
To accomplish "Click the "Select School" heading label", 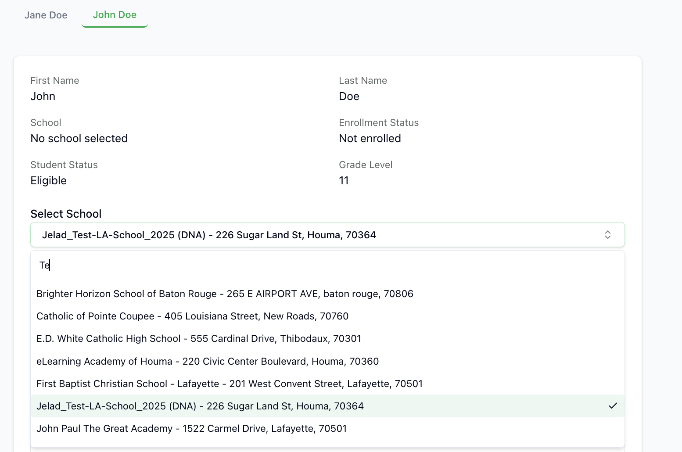I will (x=66, y=214).
